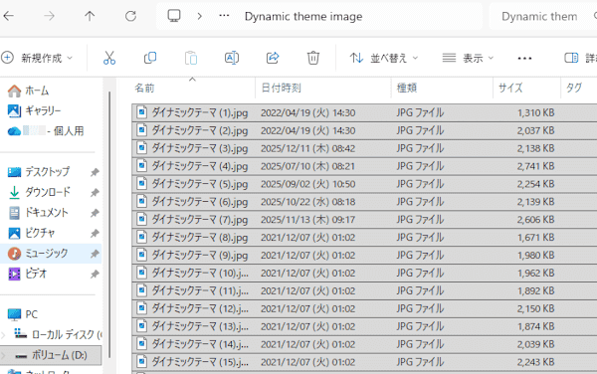Sort by サイズ column header

527,88
